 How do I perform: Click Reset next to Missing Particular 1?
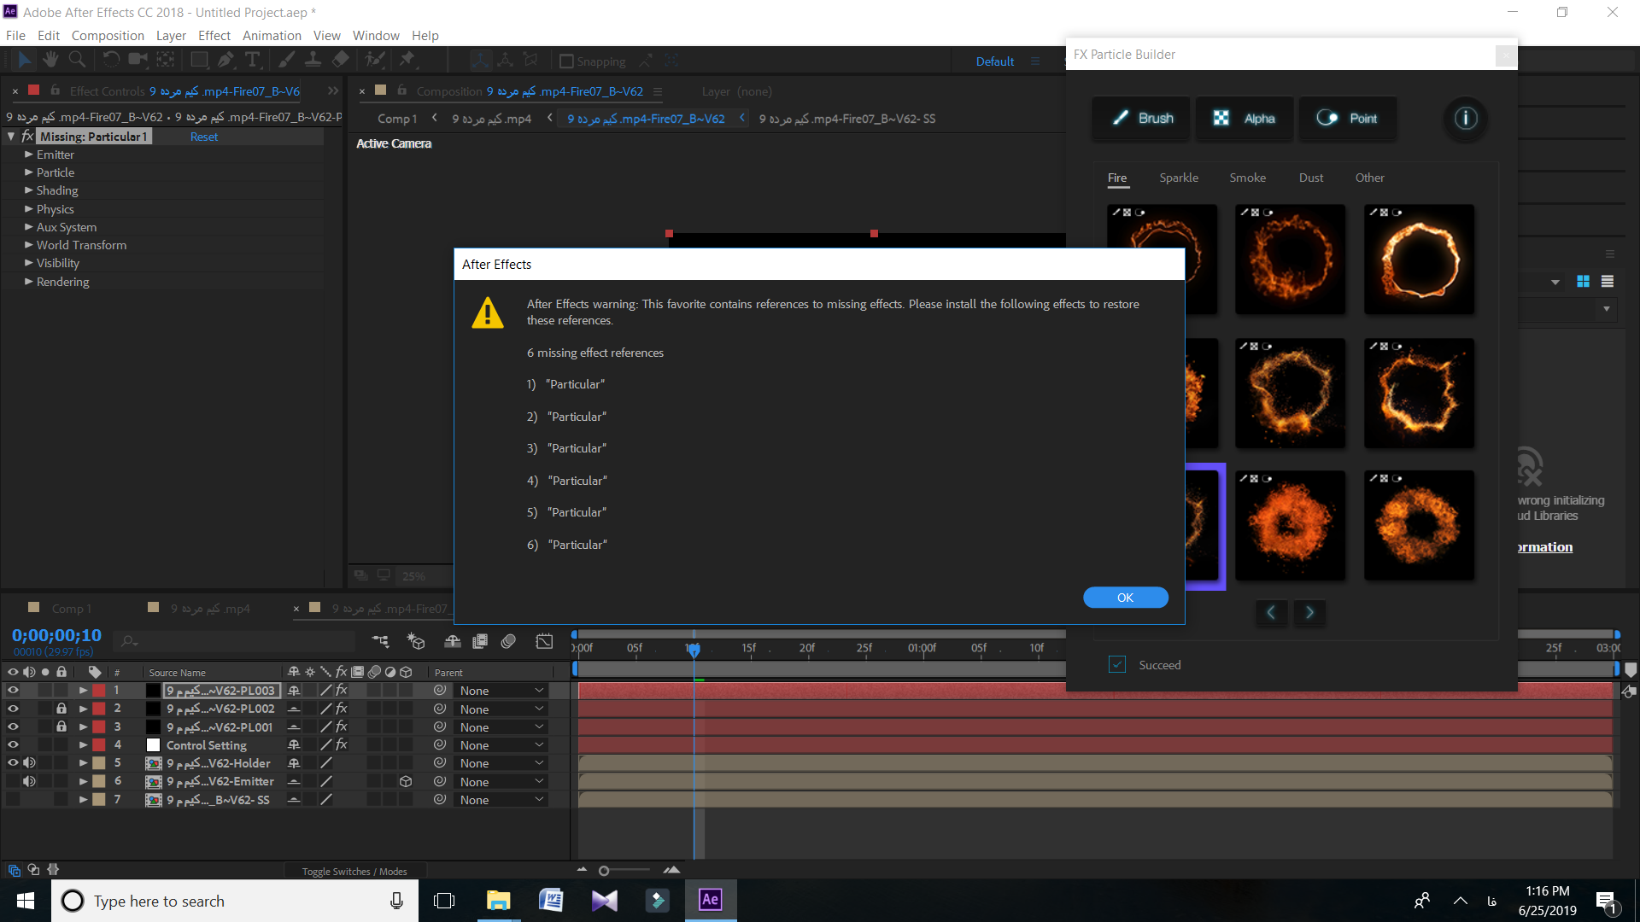(202, 135)
